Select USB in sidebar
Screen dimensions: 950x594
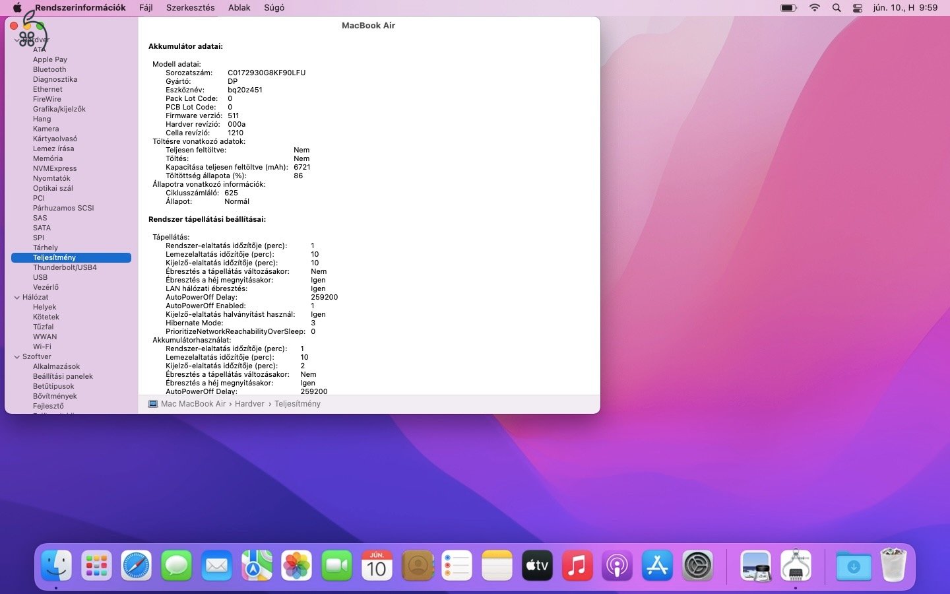point(40,277)
